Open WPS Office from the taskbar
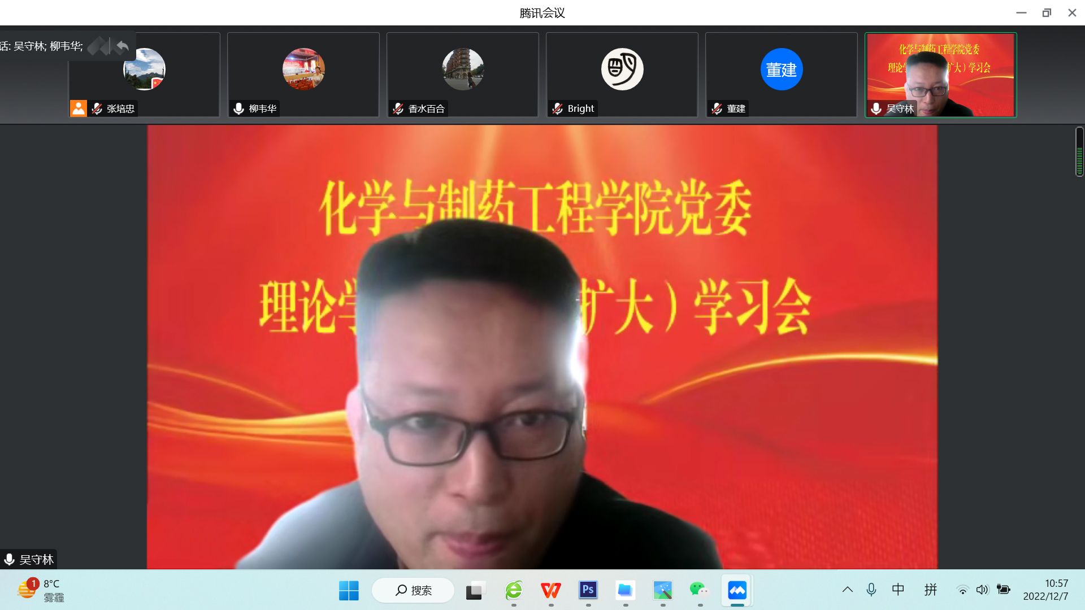This screenshot has width=1085, height=610. (x=550, y=590)
